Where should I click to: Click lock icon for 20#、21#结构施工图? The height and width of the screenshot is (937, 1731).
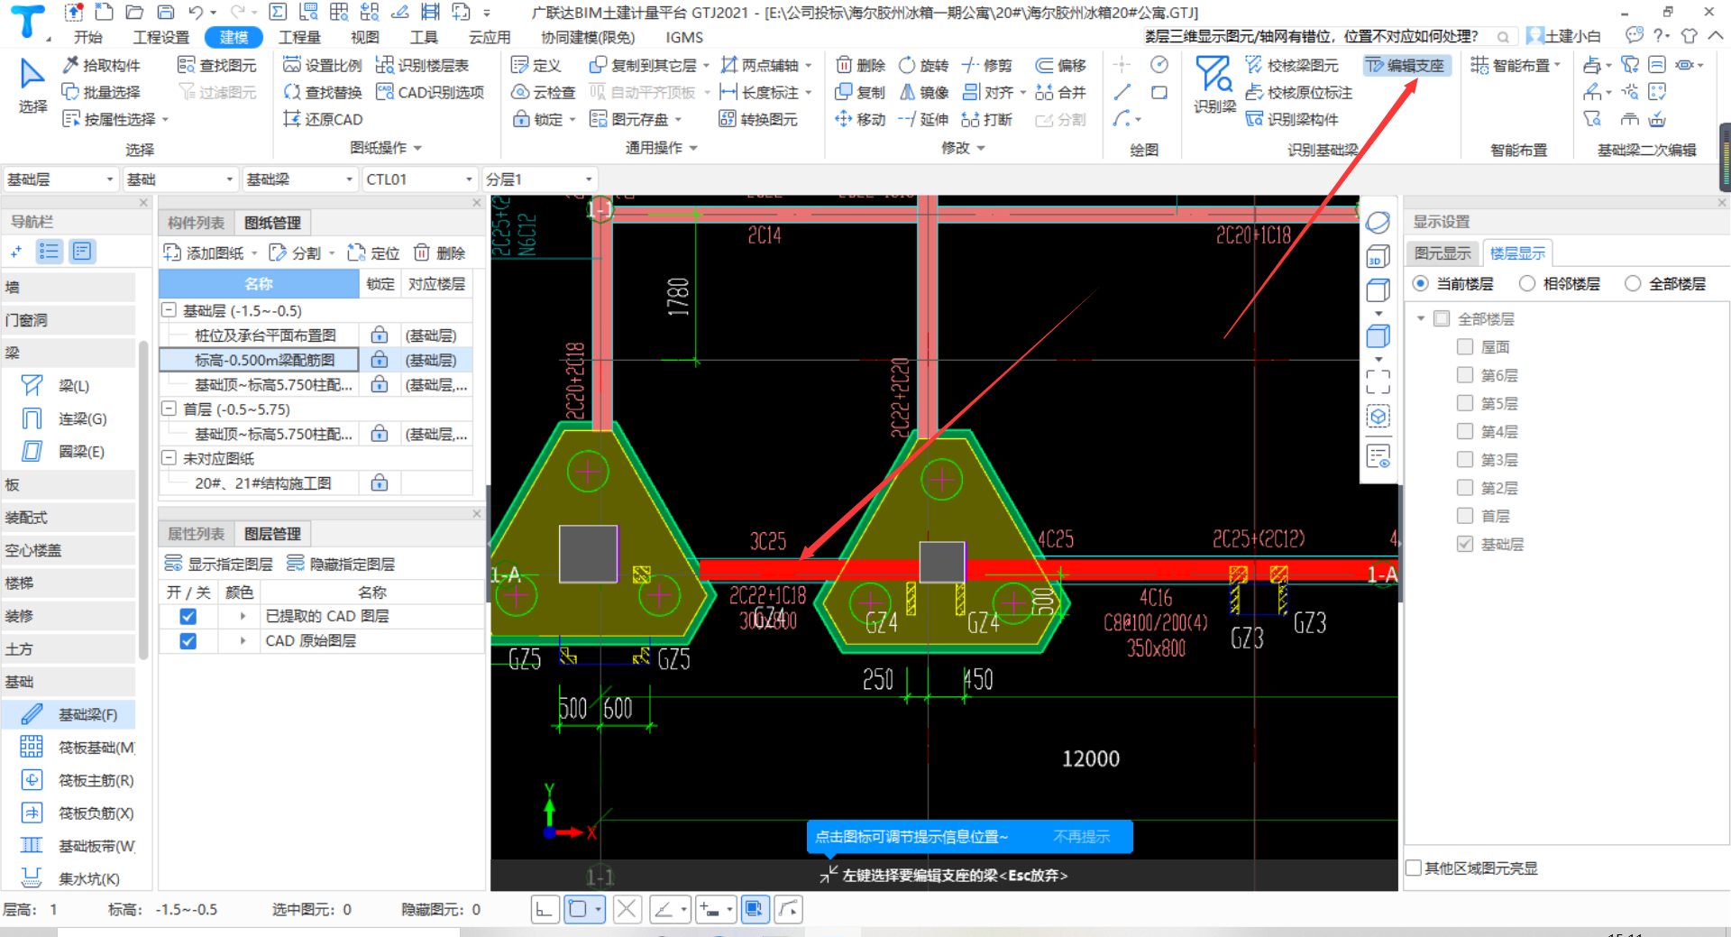click(x=380, y=483)
